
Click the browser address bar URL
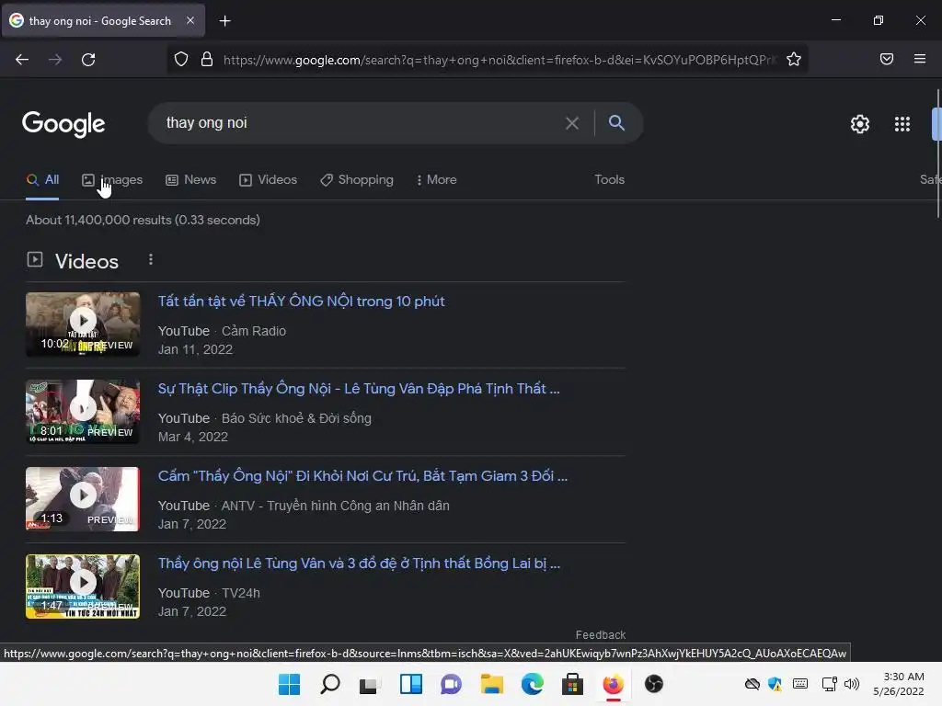499,60
